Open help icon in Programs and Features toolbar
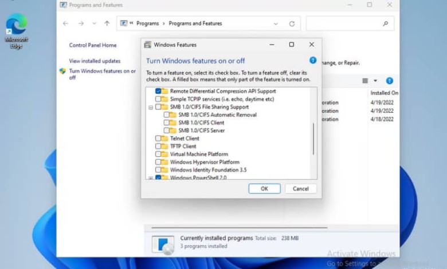Image resolution: width=447 pixels, height=269 pixels. (x=390, y=81)
